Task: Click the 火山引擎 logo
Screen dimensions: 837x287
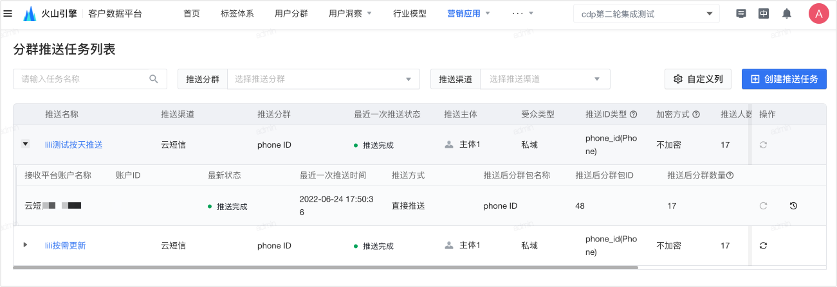Action: click(50, 13)
